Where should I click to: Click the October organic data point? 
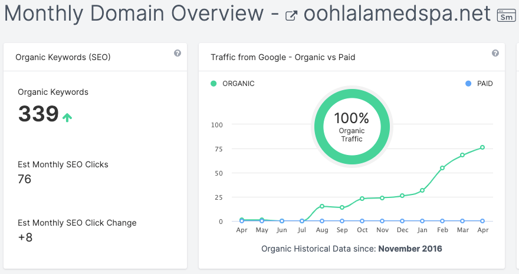(362, 199)
